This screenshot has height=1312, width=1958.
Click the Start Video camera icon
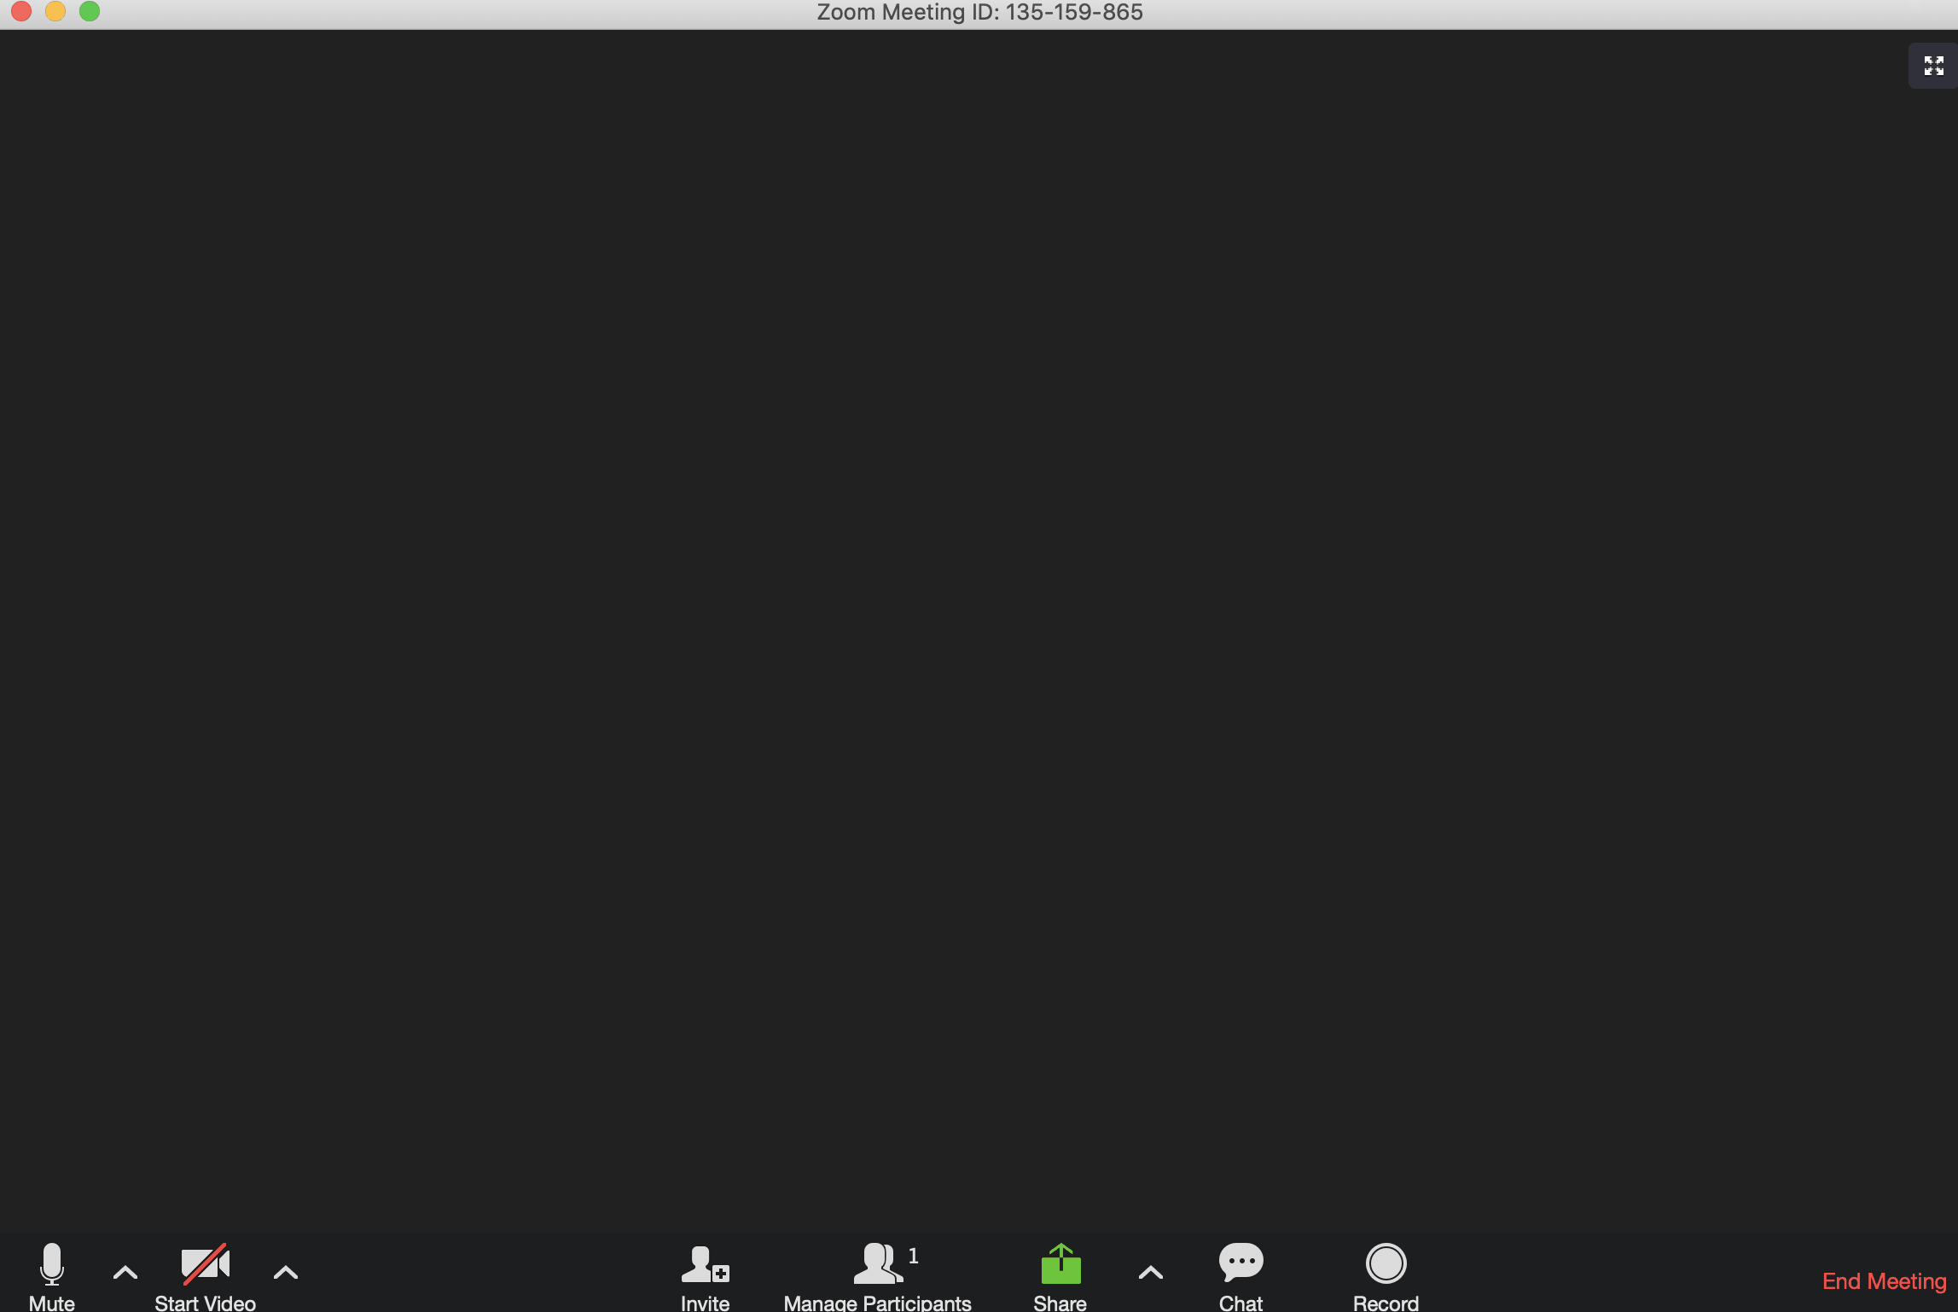point(204,1265)
